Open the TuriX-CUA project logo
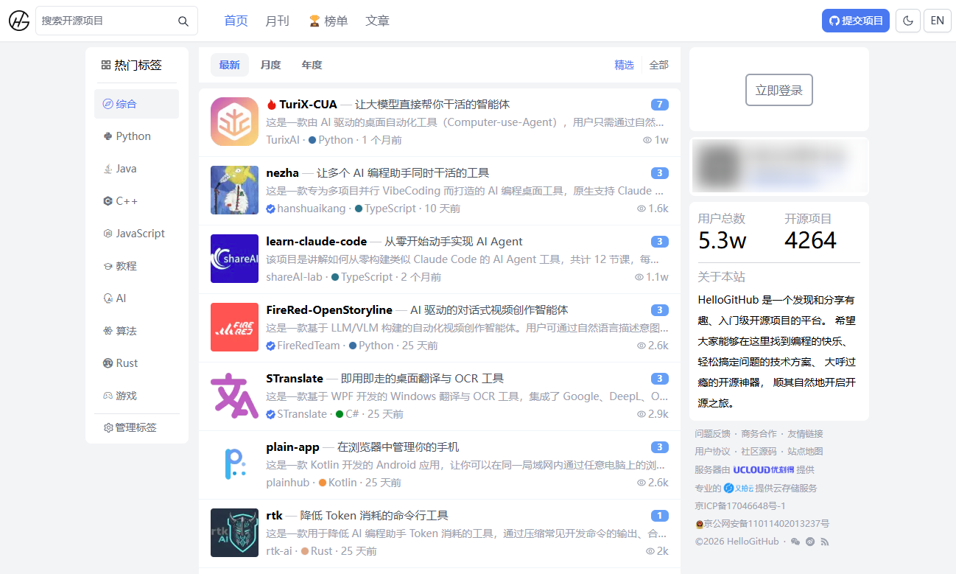 click(234, 122)
